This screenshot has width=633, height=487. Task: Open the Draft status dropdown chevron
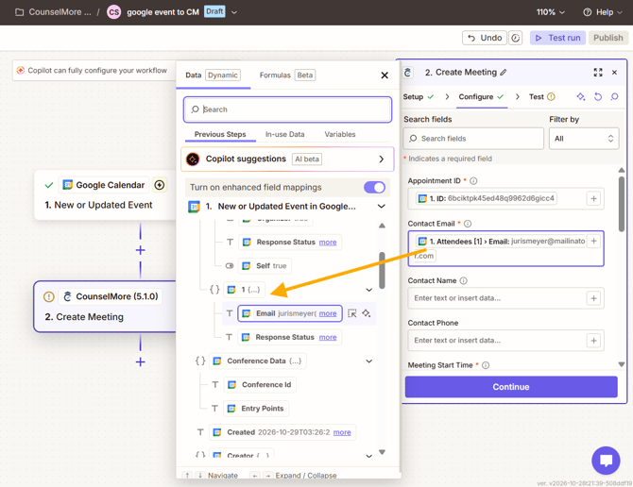[234, 12]
